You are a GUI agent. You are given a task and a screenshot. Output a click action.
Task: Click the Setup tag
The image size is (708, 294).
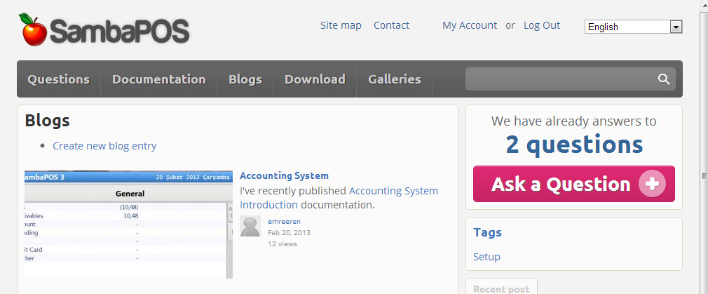click(x=486, y=257)
